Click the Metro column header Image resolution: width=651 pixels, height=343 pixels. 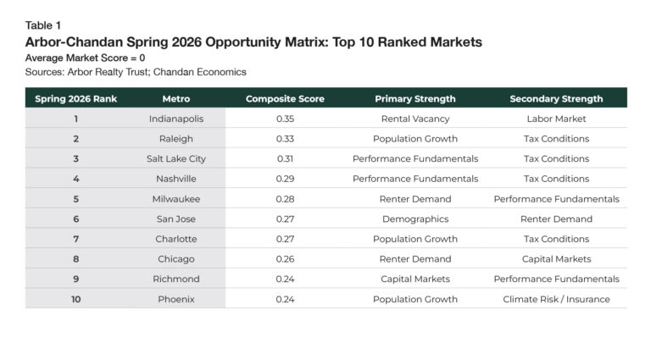175,98
